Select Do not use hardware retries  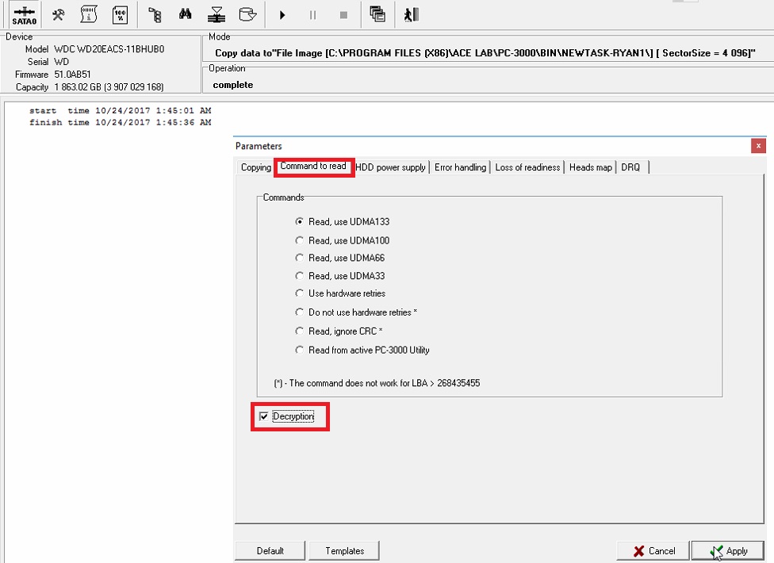(x=356, y=312)
